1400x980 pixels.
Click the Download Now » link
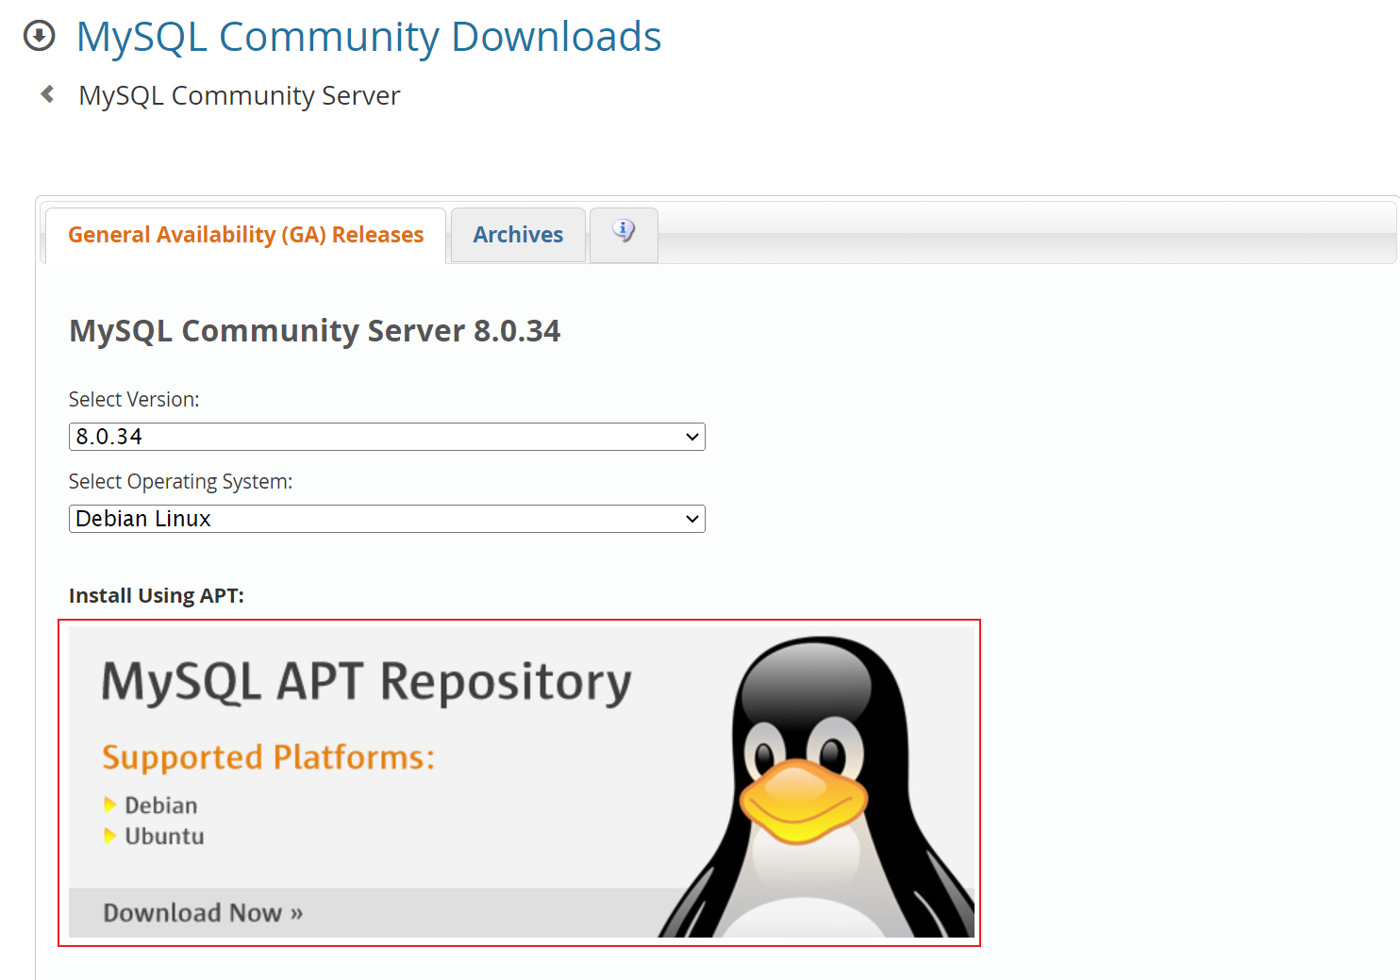point(203,913)
